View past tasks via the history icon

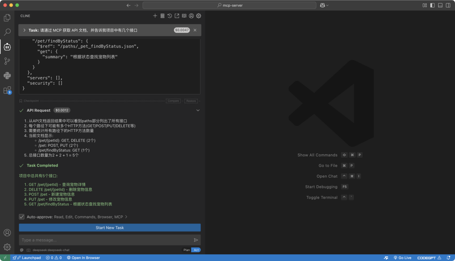pyautogui.click(x=169, y=16)
